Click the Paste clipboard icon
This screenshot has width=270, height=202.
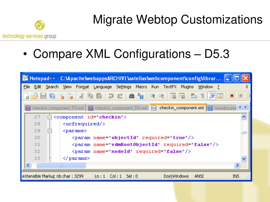tap(99, 96)
